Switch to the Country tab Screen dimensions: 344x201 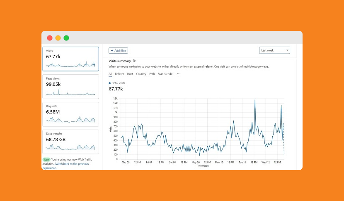click(x=141, y=74)
